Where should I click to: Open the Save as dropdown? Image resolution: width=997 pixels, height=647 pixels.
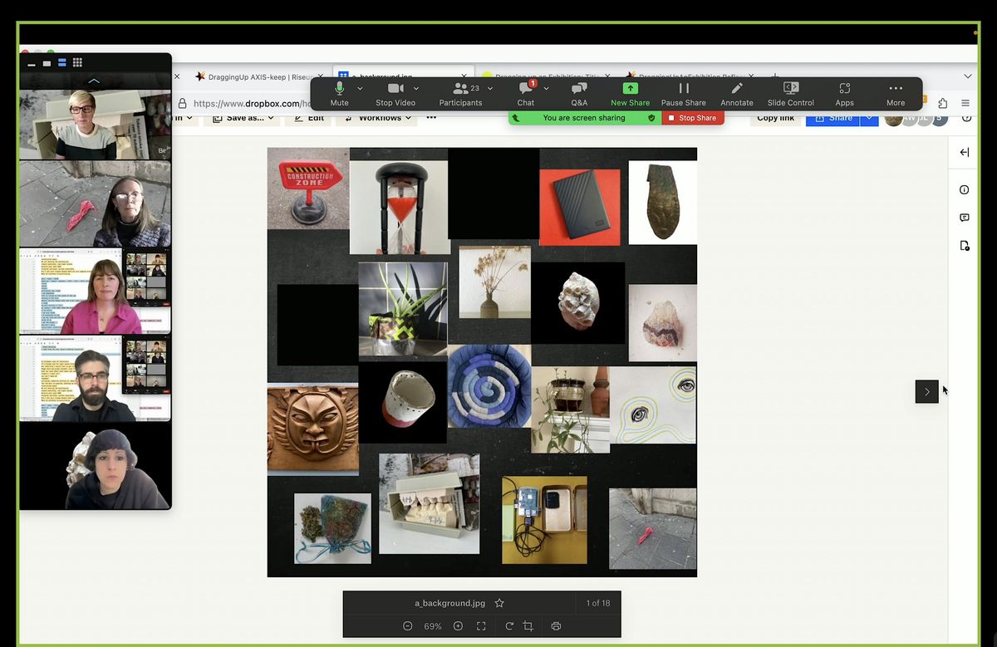242,117
